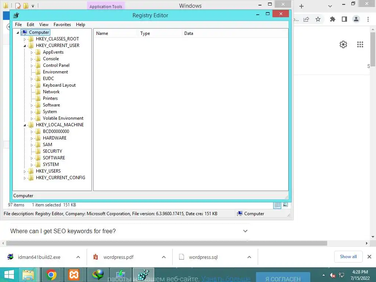Expand the HKEY_USERS arrow
This screenshot has width=376, height=282.
(x=25, y=171)
